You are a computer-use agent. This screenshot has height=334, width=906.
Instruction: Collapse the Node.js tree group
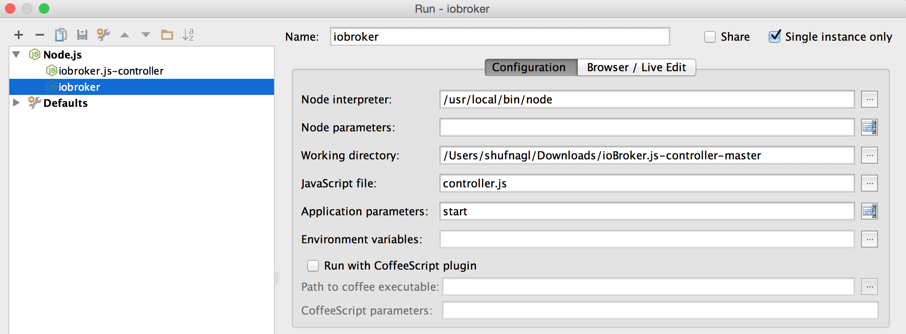tap(17, 55)
